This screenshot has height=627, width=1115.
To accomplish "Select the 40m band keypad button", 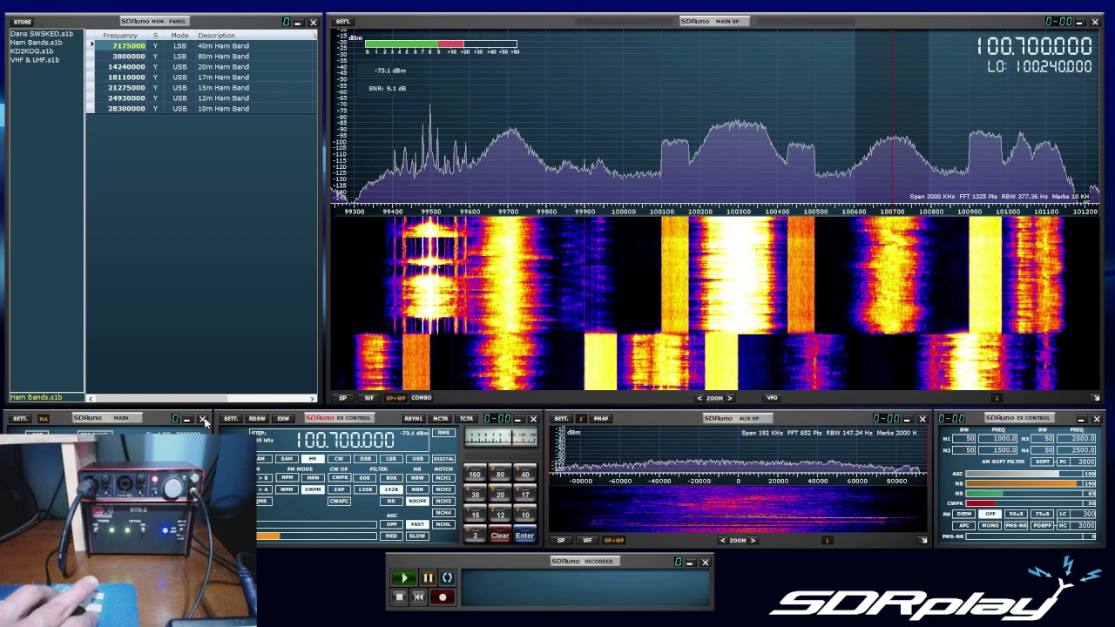I will point(525,474).
